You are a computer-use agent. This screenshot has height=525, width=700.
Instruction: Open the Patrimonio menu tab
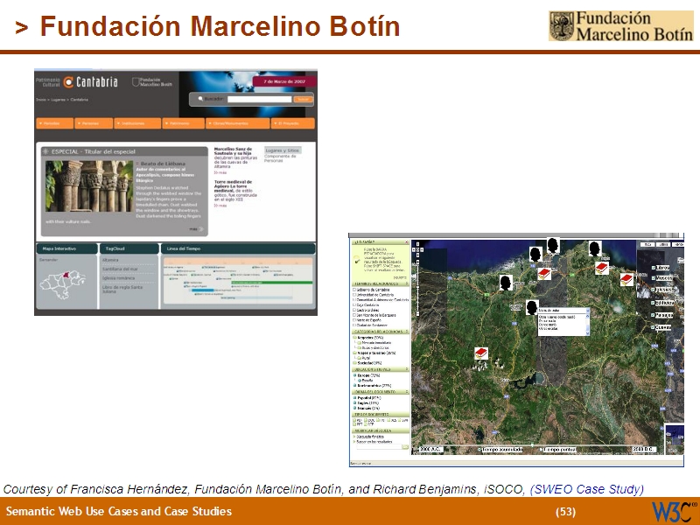178,122
